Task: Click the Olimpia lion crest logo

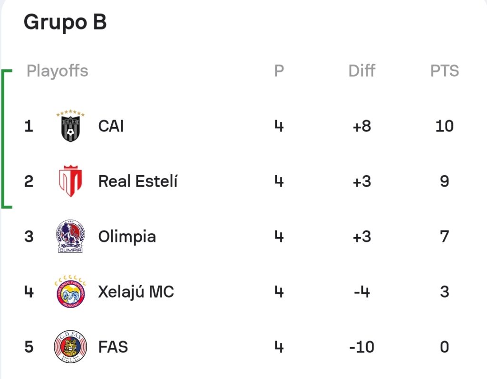Action: [70, 236]
